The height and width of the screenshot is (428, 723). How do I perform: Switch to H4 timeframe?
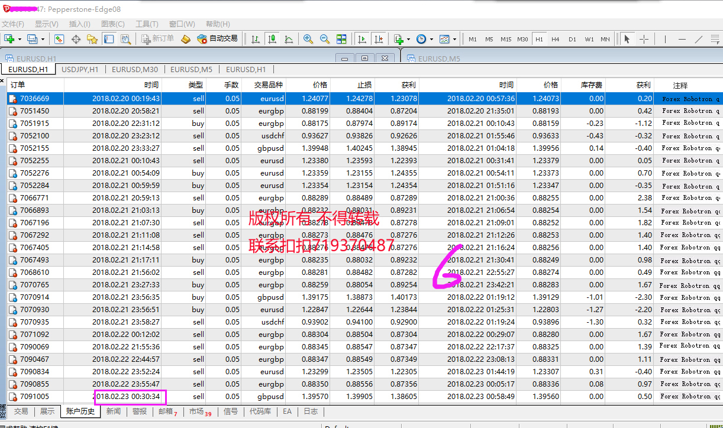point(555,39)
